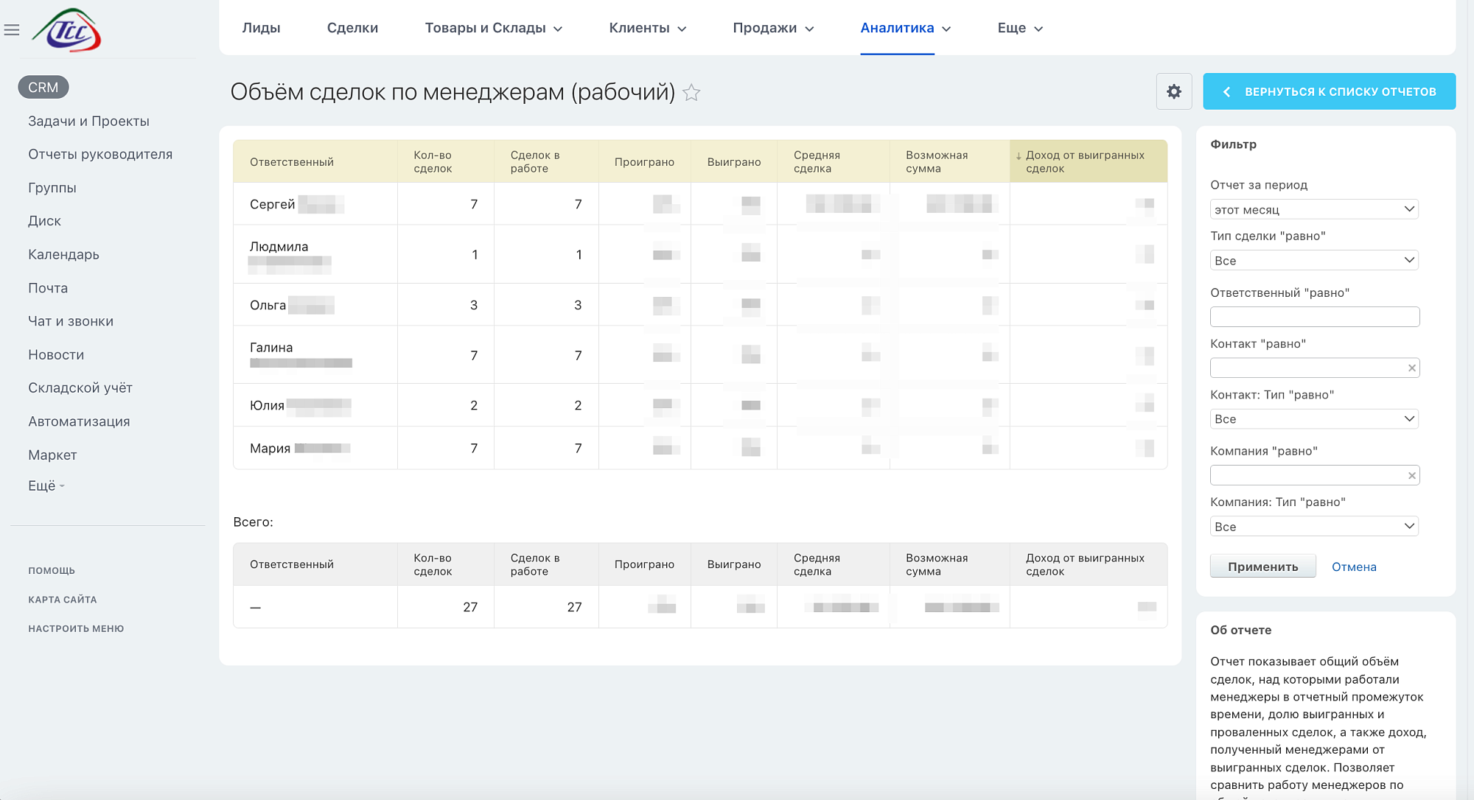This screenshot has height=800, width=1474.
Task: Open Диск in sidebar
Action: [x=44, y=221]
